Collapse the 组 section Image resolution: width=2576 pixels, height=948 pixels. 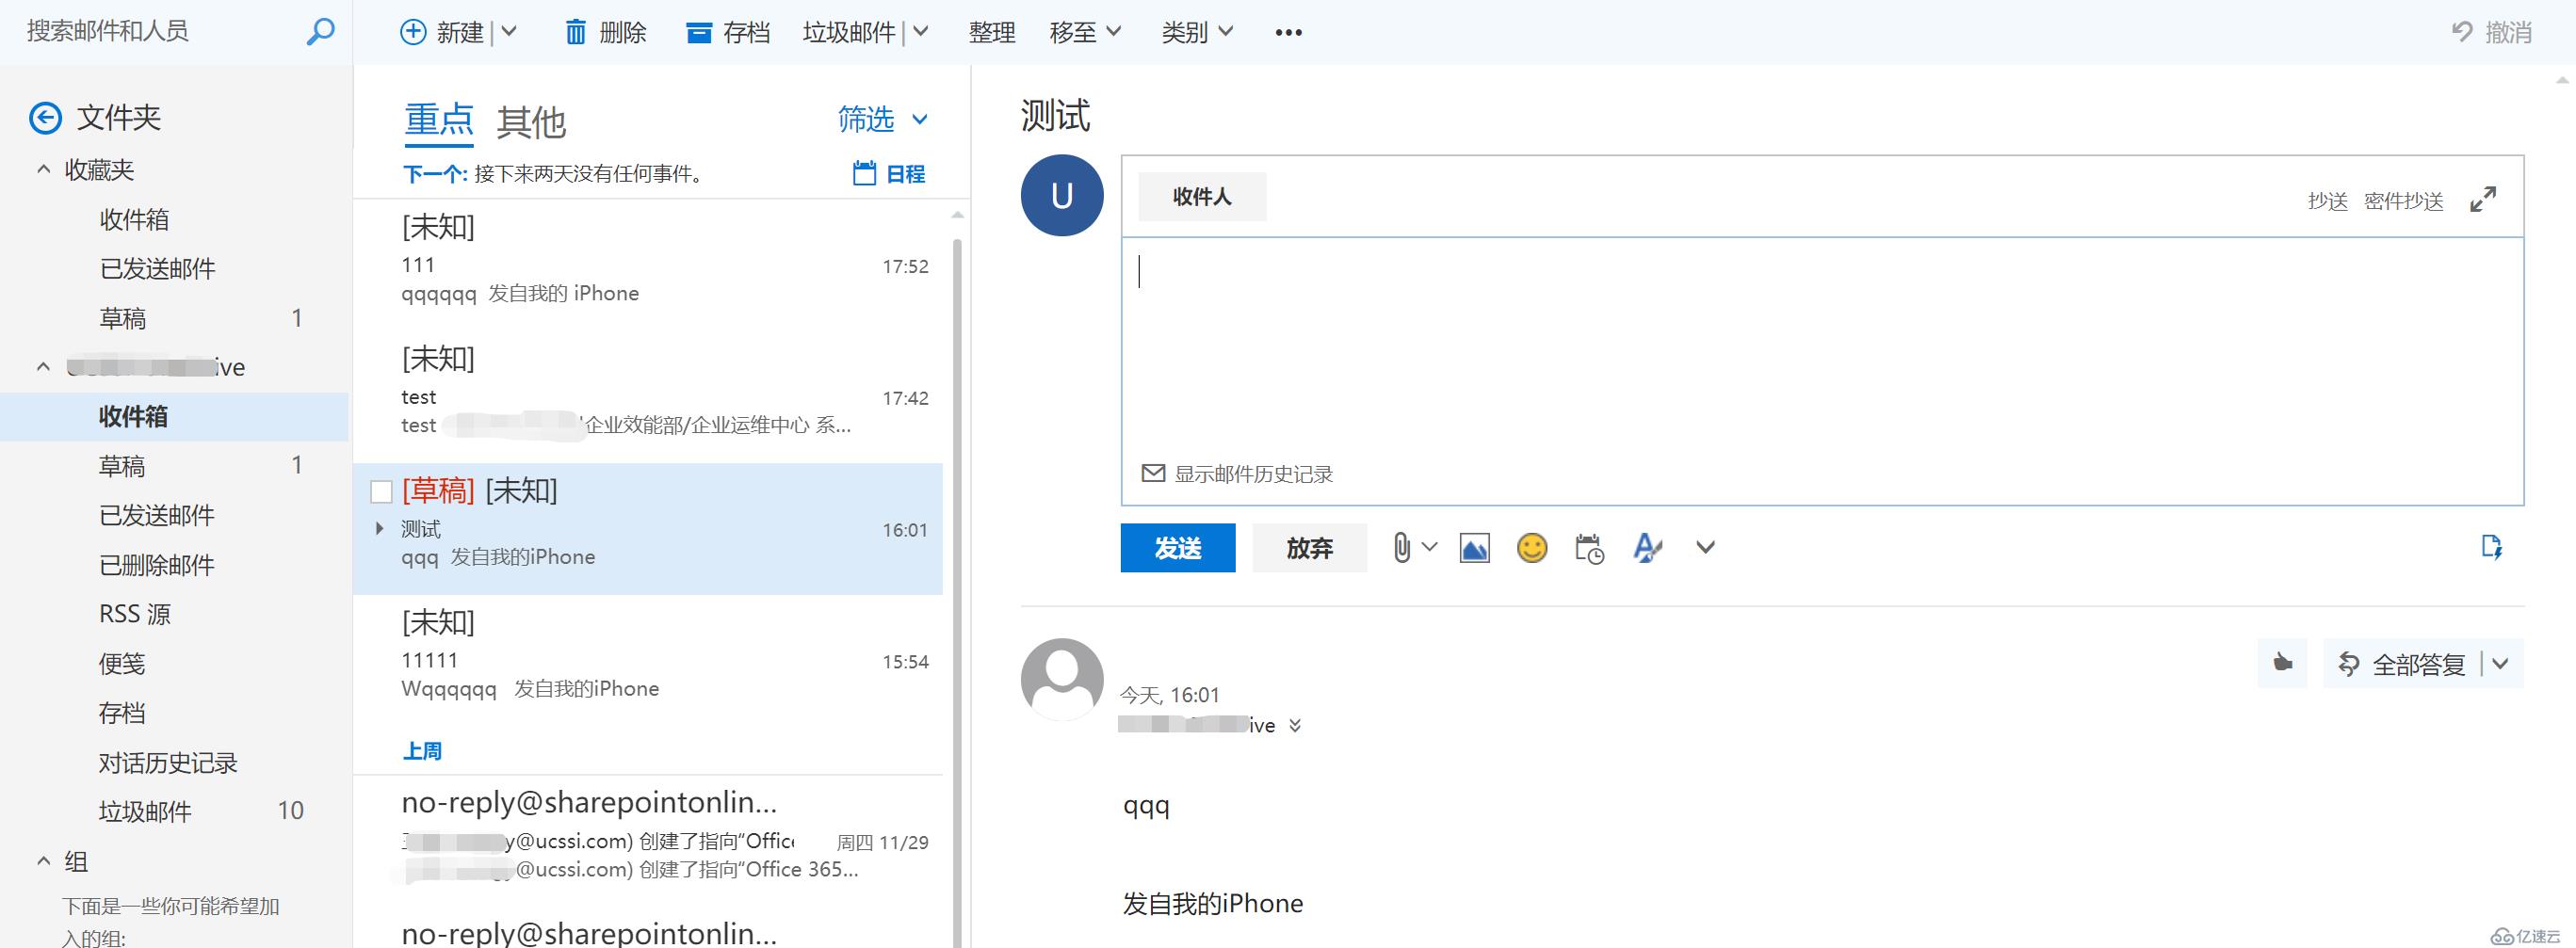(x=43, y=860)
